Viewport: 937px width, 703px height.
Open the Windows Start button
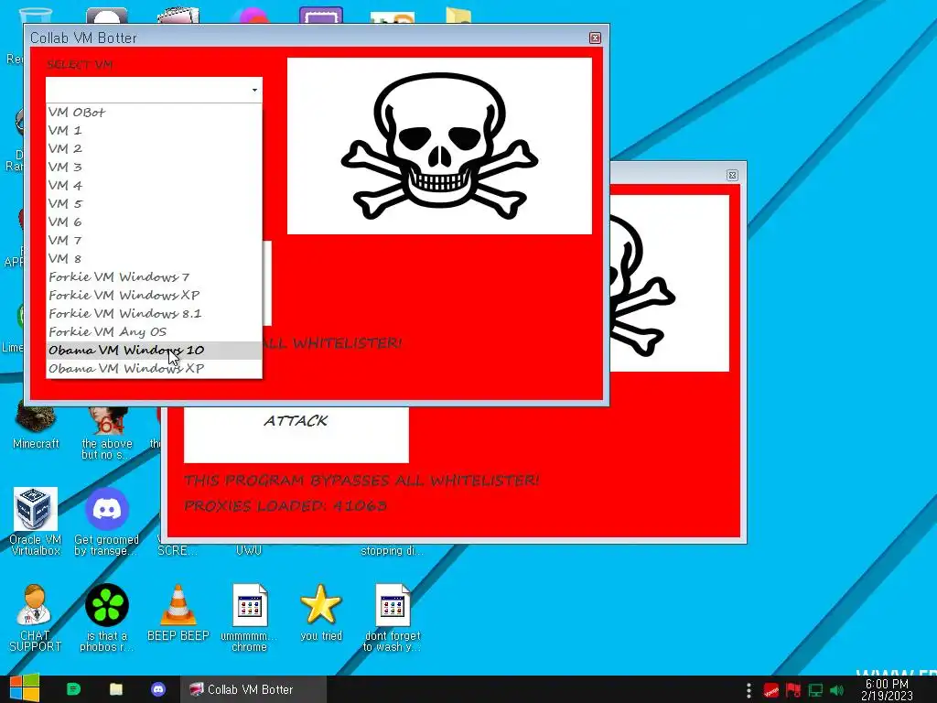point(24,688)
